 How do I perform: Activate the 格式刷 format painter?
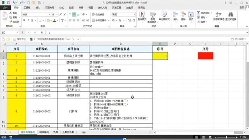14,22
